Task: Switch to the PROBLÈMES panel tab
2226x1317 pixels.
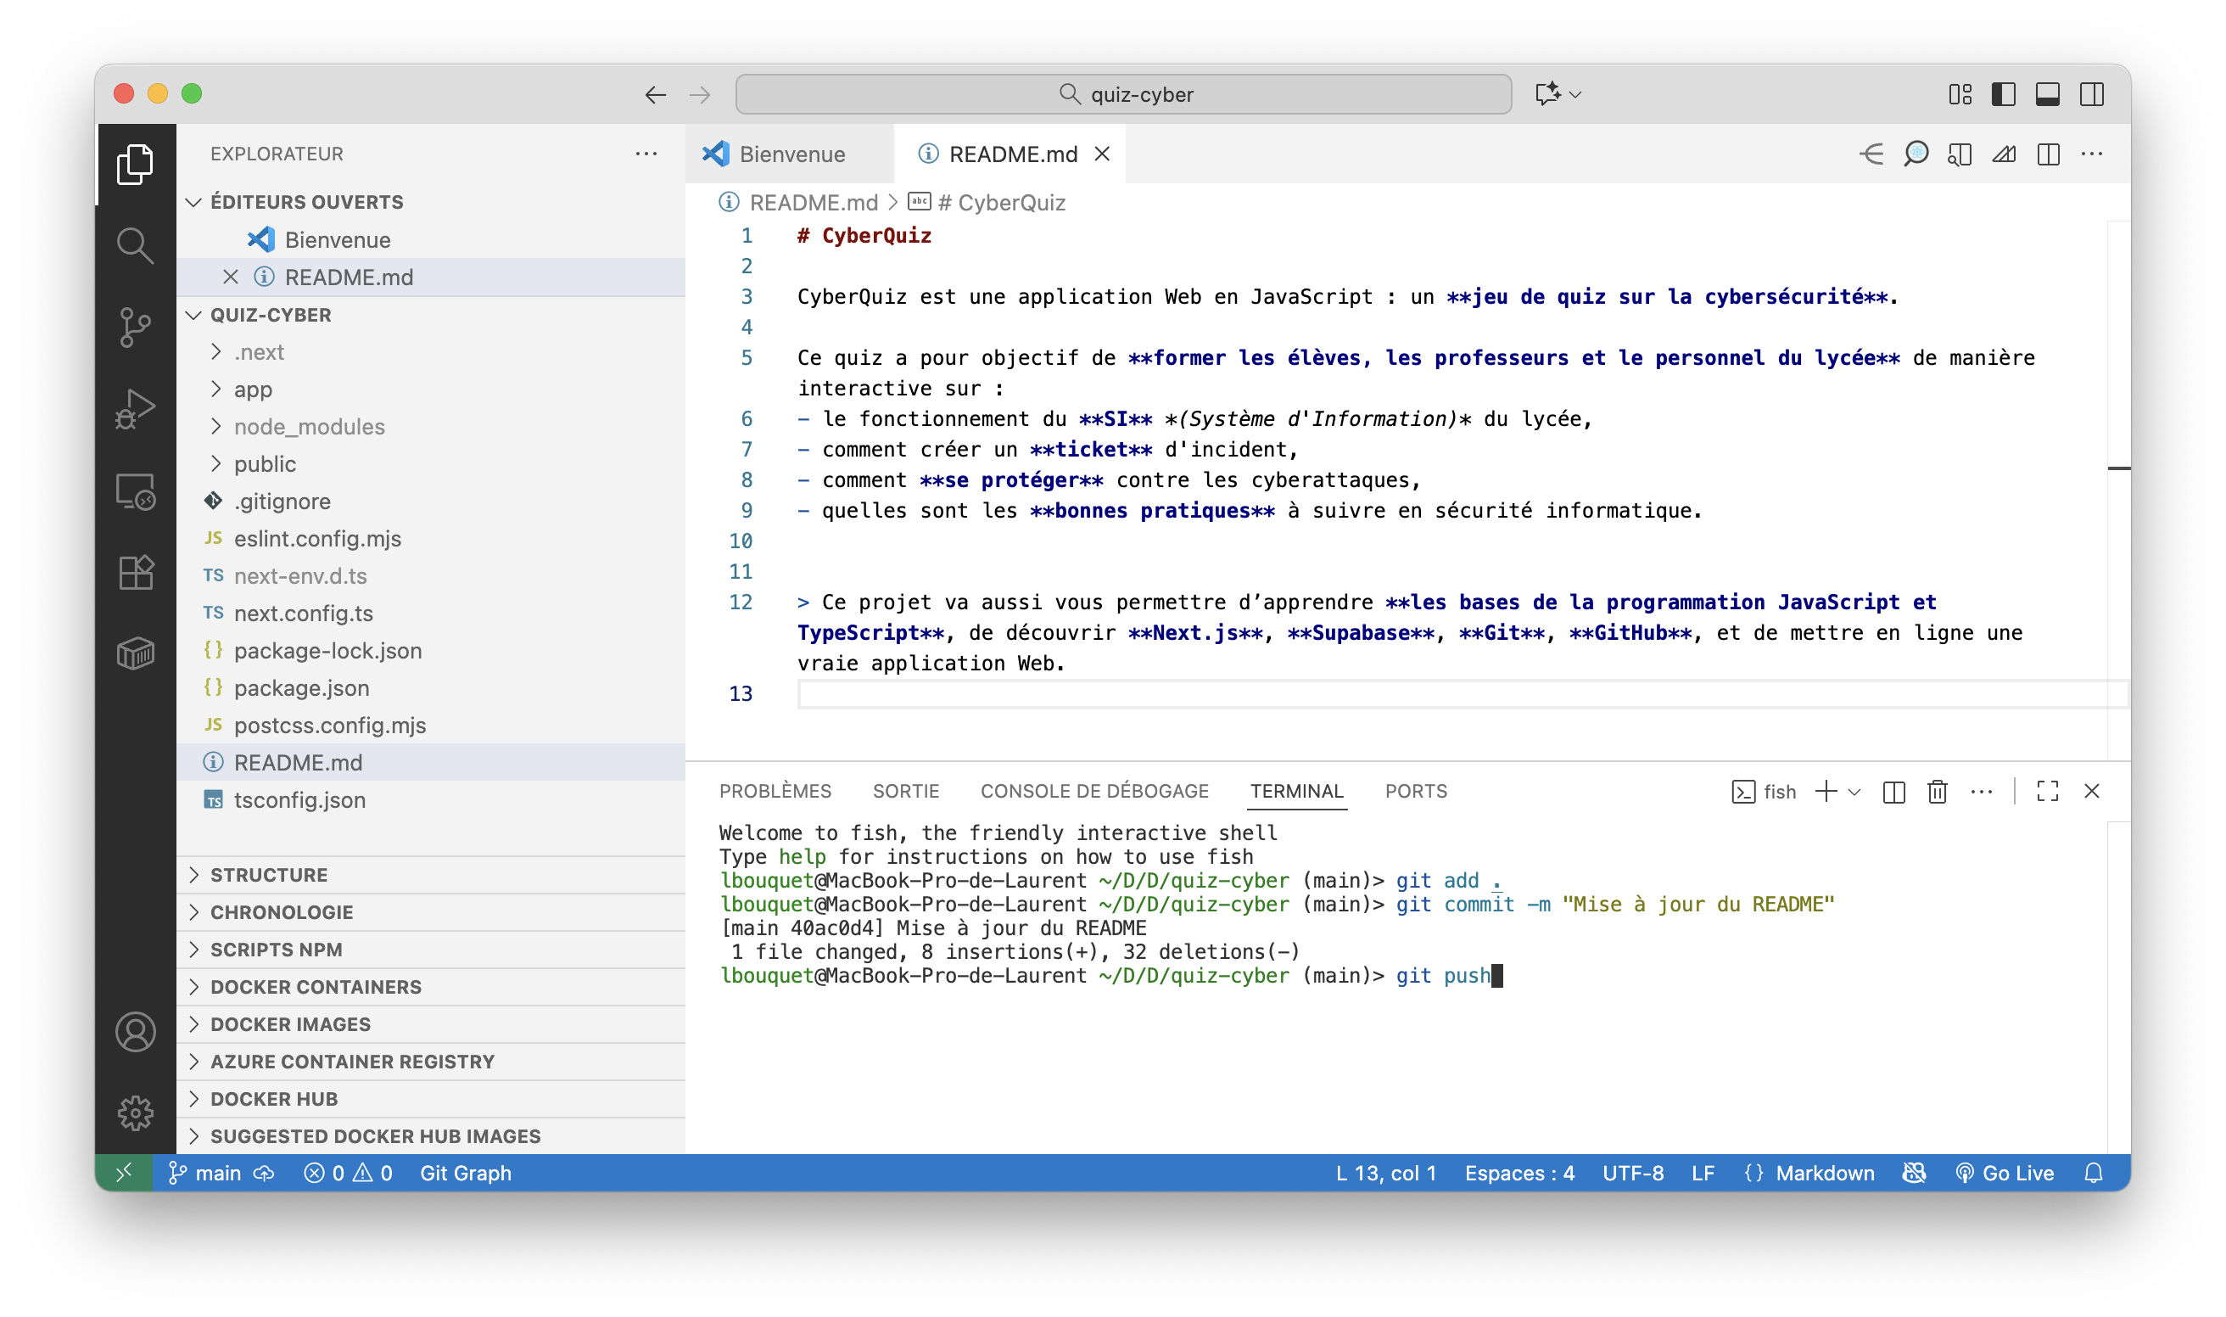Action: pyautogui.click(x=775, y=791)
